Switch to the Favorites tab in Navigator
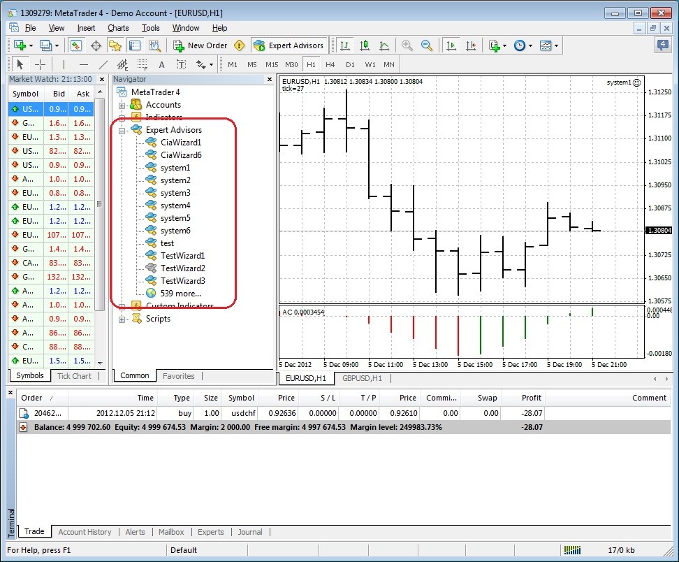This screenshot has width=679, height=562. (x=178, y=376)
